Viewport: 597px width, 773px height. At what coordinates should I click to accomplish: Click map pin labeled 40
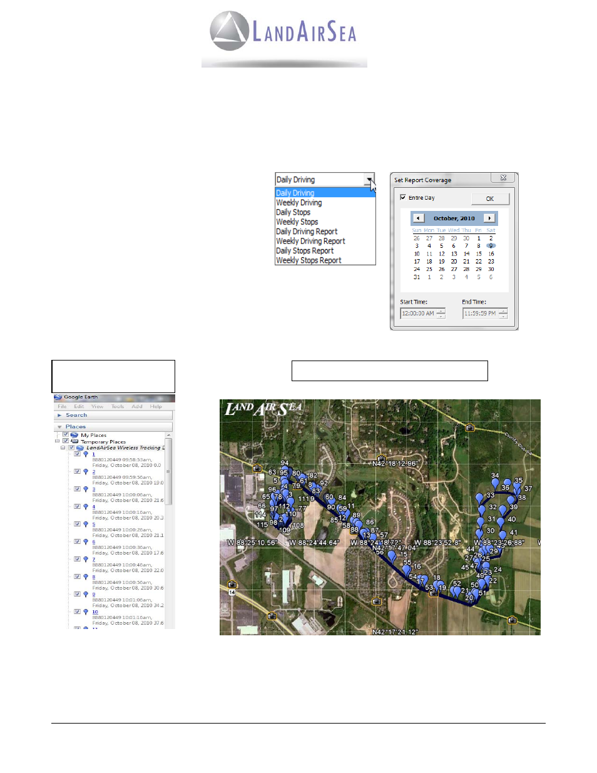click(x=502, y=523)
